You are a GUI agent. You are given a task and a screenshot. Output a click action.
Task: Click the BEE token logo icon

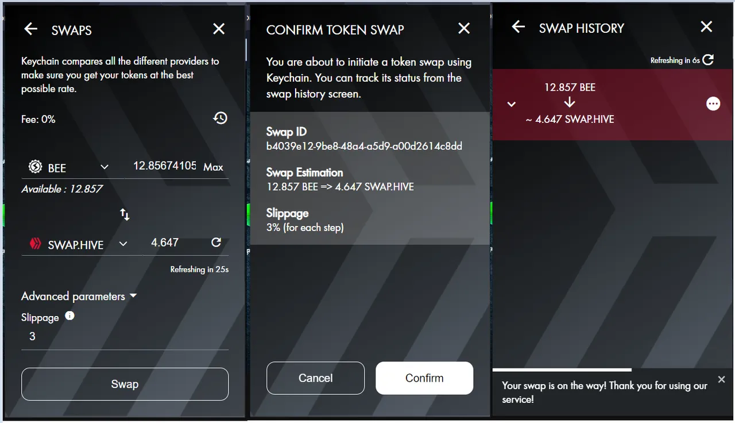[x=35, y=167]
